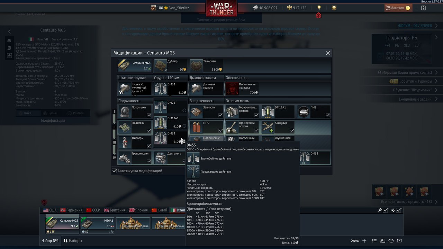443x249 pixels.
Task: Open the Покрышки (tires) modification
Action: pos(135,112)
